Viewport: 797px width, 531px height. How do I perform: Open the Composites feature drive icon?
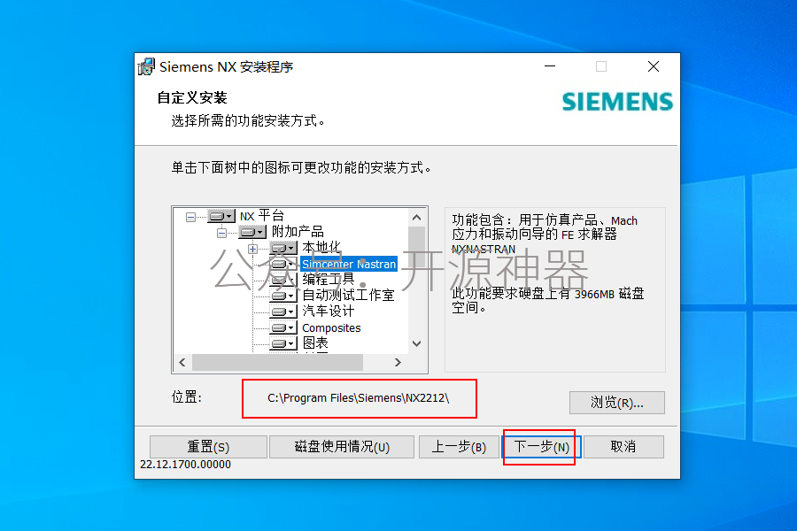coord(283,327)
